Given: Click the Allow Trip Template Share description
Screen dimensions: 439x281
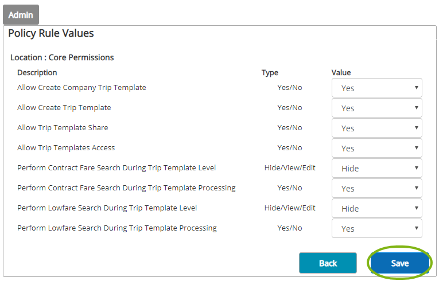Looking at the screenshot, I should tap(63, 127).
